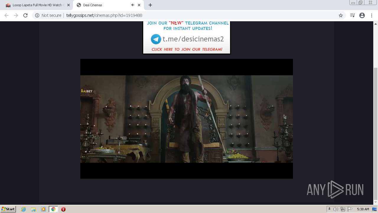Open the Opera taskbar icon
Screen dimensions: 378x213
pyautogui.click(x=63, y=209)
